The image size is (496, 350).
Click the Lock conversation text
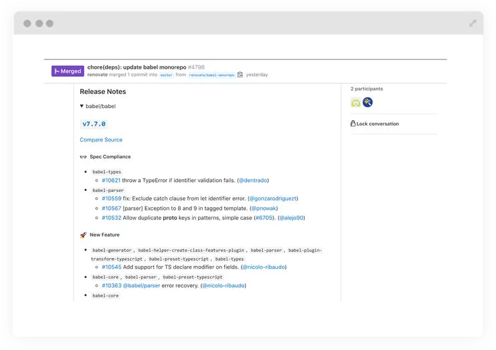378,124
